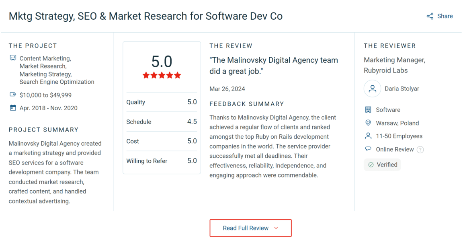
Task: Click the Willing to Refer row
Action: coord(162,161)
